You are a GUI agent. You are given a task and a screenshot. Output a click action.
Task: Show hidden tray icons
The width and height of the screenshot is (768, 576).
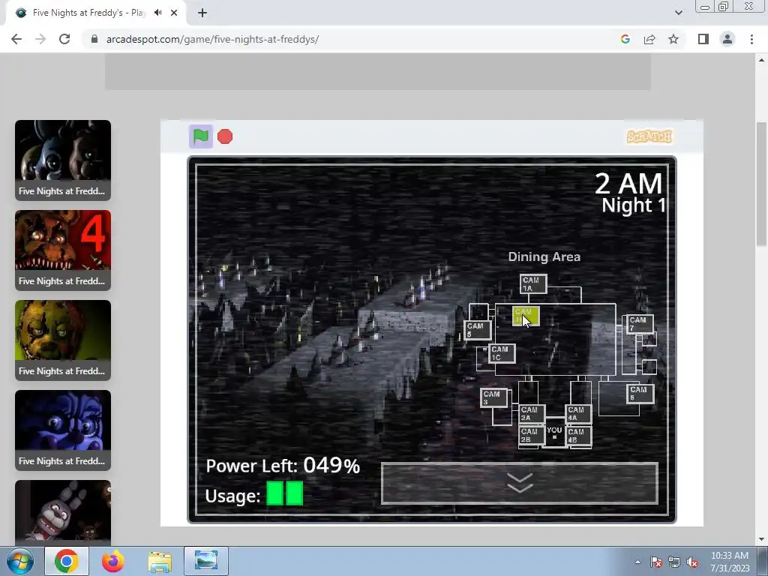coord(637,562)
